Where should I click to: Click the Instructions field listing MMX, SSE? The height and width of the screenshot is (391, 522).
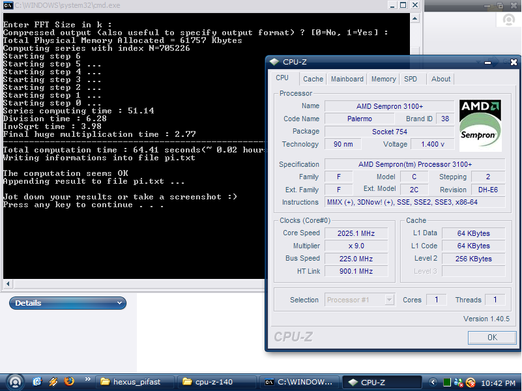coord(415,202)
